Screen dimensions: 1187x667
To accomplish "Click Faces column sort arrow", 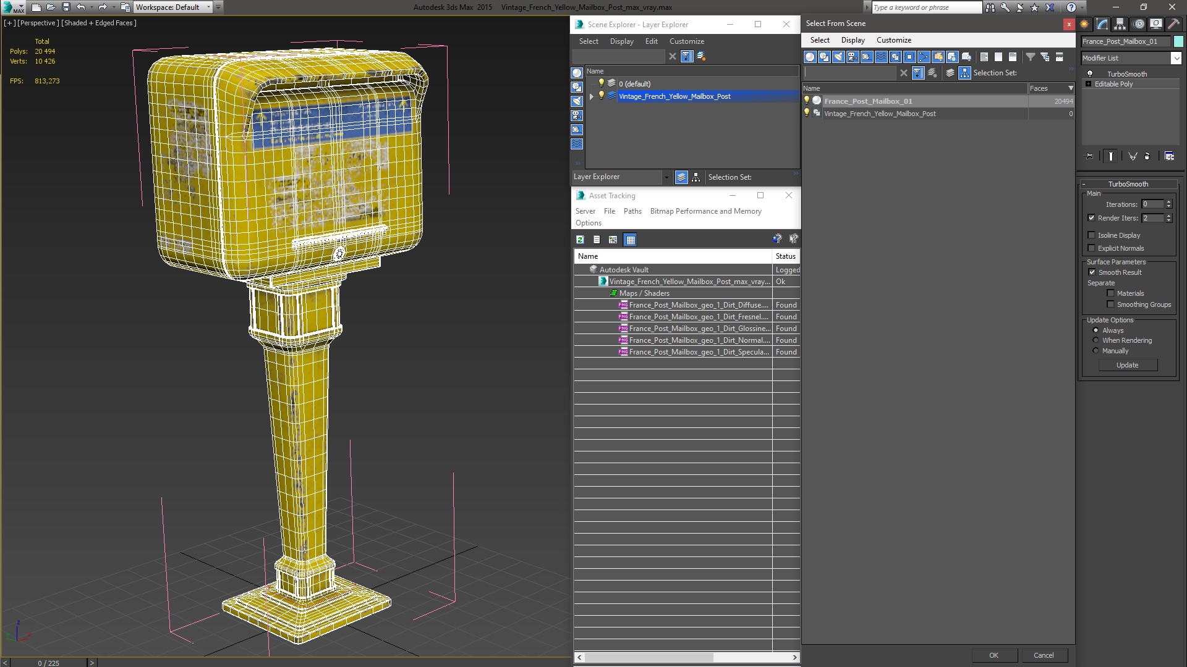I will pyautogui.click(x=1071, y=88).
